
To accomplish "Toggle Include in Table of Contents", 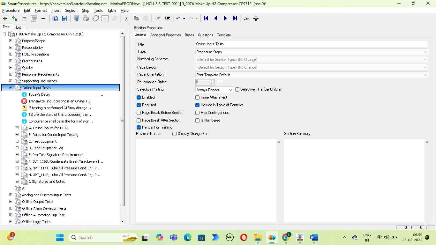I will click(x=197, y=105).
